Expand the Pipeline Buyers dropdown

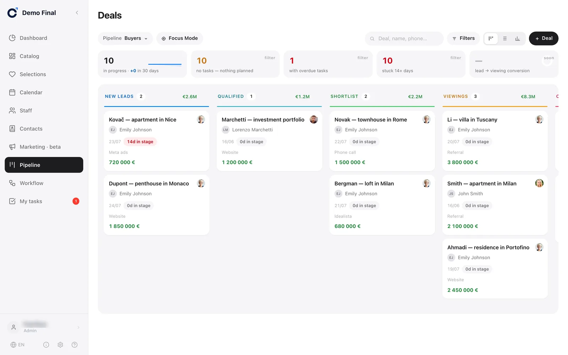click(125, 38)
